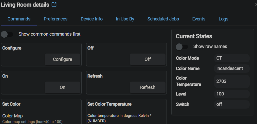Go to the Device Info tab
The height and width of the screenshot is (124, 257).
click(x=91, y=19)
